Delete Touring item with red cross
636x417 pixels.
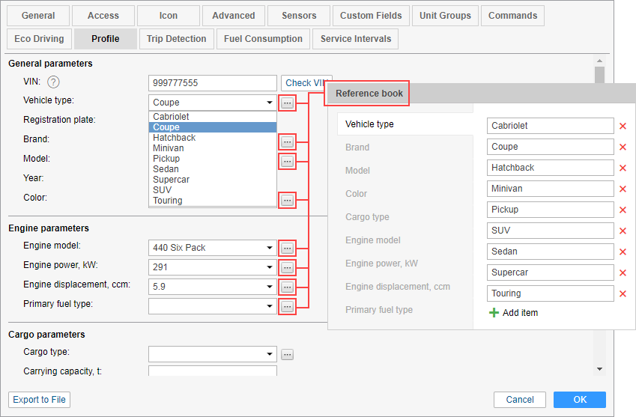pyautogui.click(x=623, y=293)
